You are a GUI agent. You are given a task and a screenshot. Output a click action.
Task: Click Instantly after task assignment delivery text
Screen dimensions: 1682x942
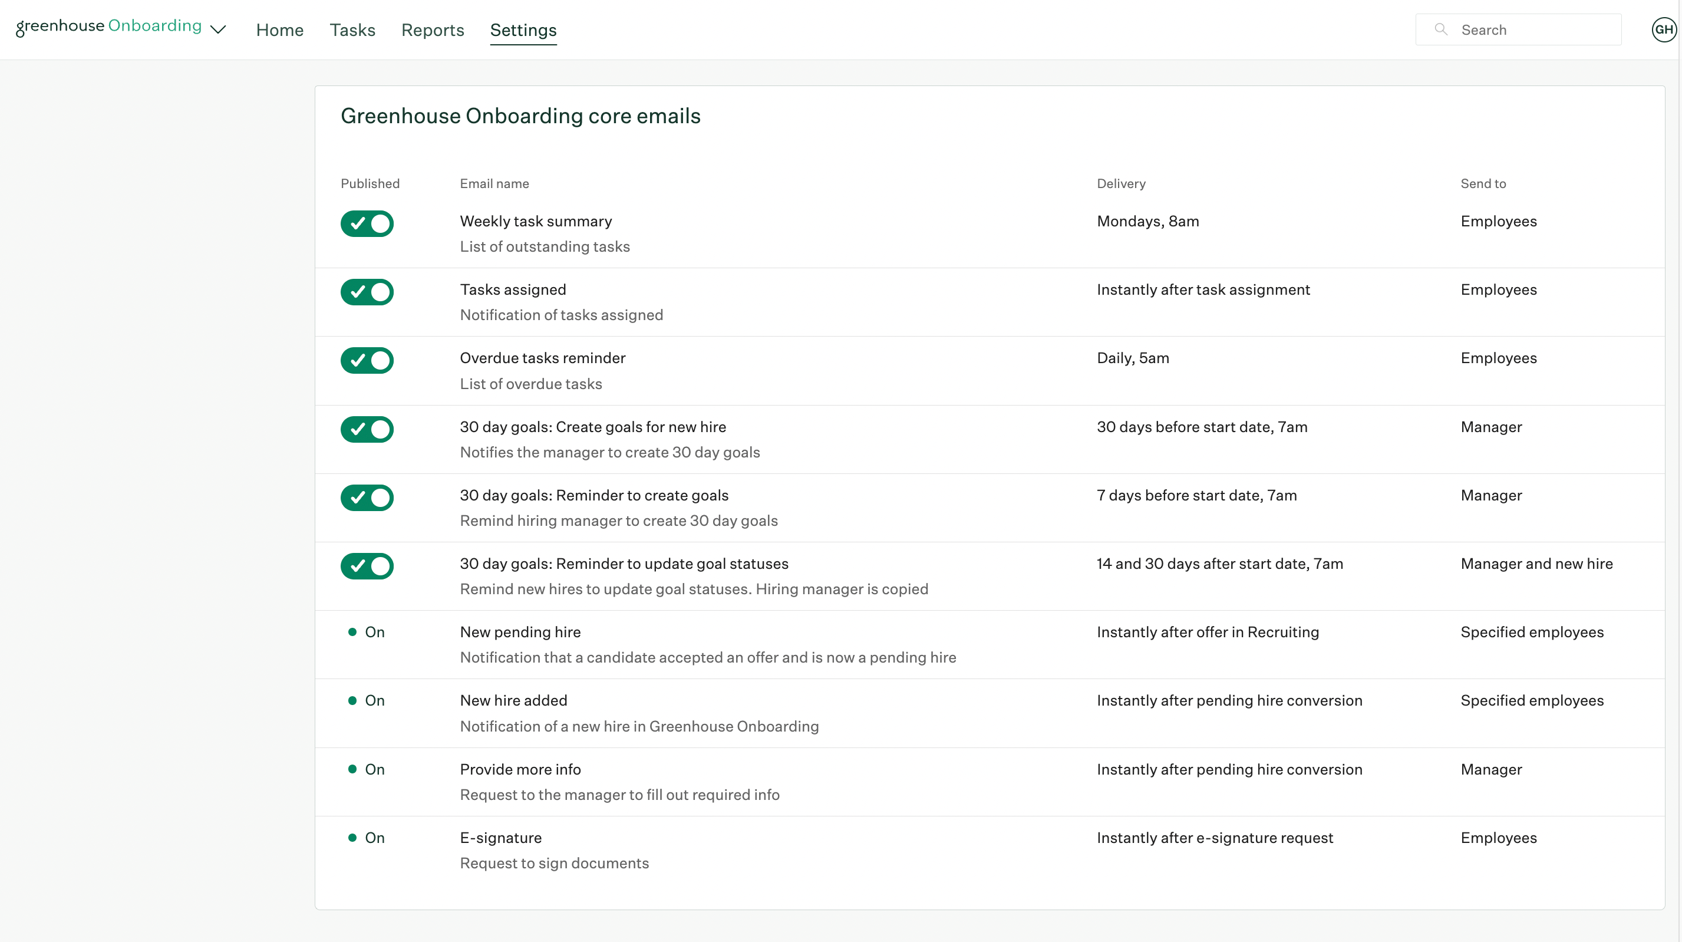click(x=1203, y=290)
